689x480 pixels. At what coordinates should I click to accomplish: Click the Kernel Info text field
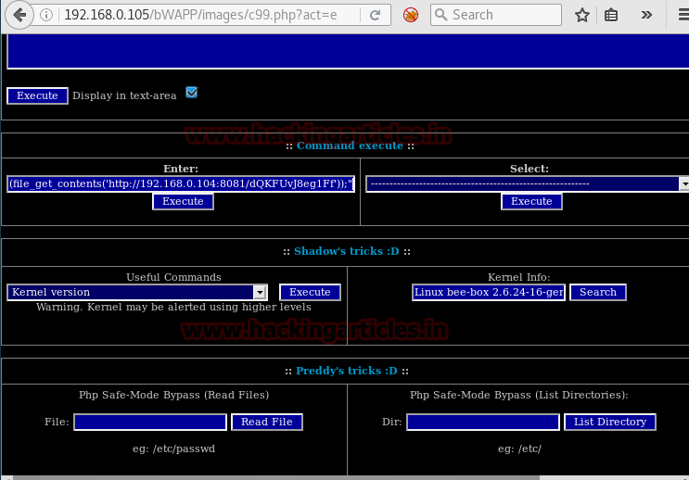pyautogui.click(x=488, y=293)
